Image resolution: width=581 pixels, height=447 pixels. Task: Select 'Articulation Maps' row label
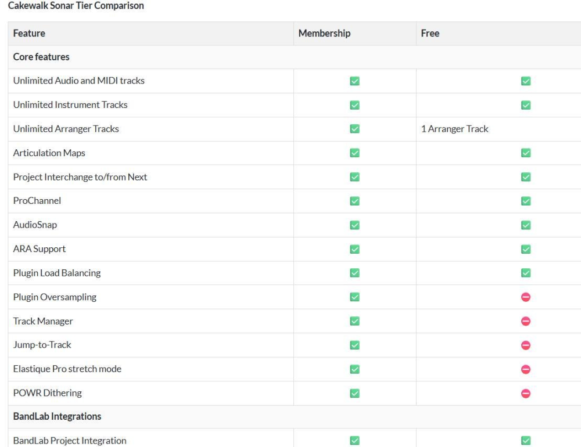(49, 153)
